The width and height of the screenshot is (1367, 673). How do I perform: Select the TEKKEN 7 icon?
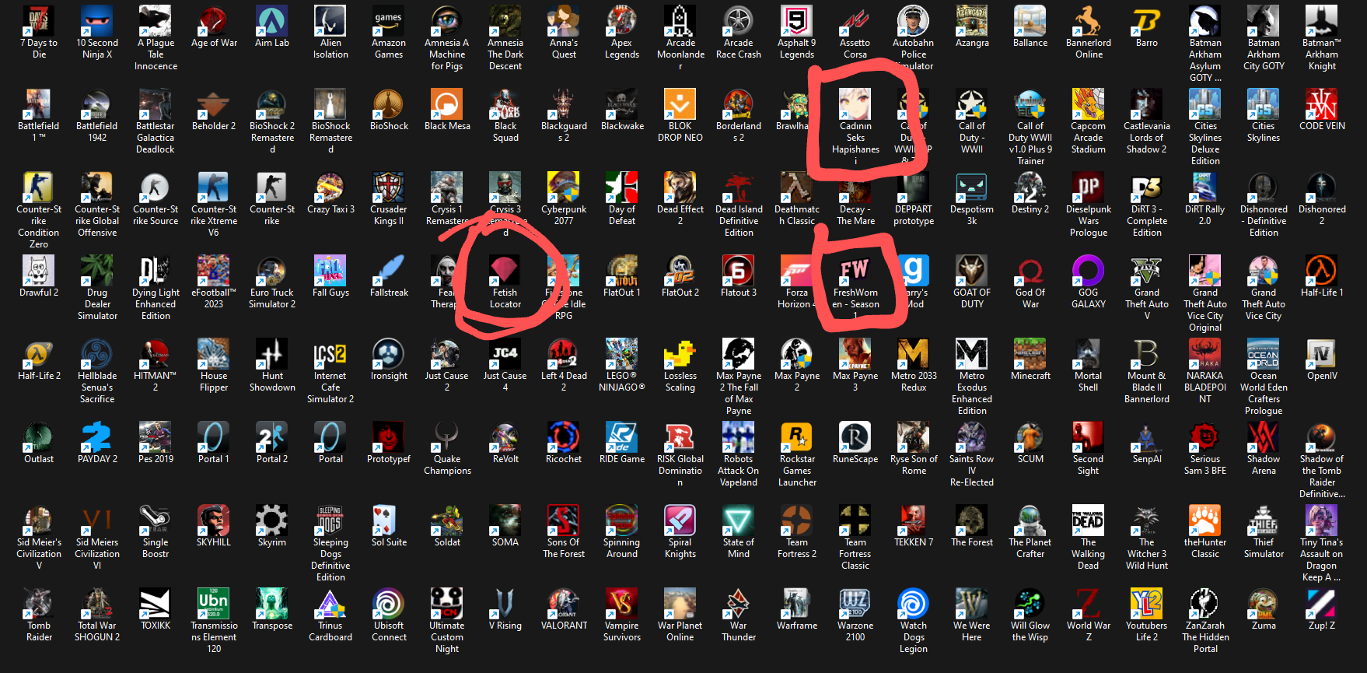pyautogui.click(x=914, y=520)
